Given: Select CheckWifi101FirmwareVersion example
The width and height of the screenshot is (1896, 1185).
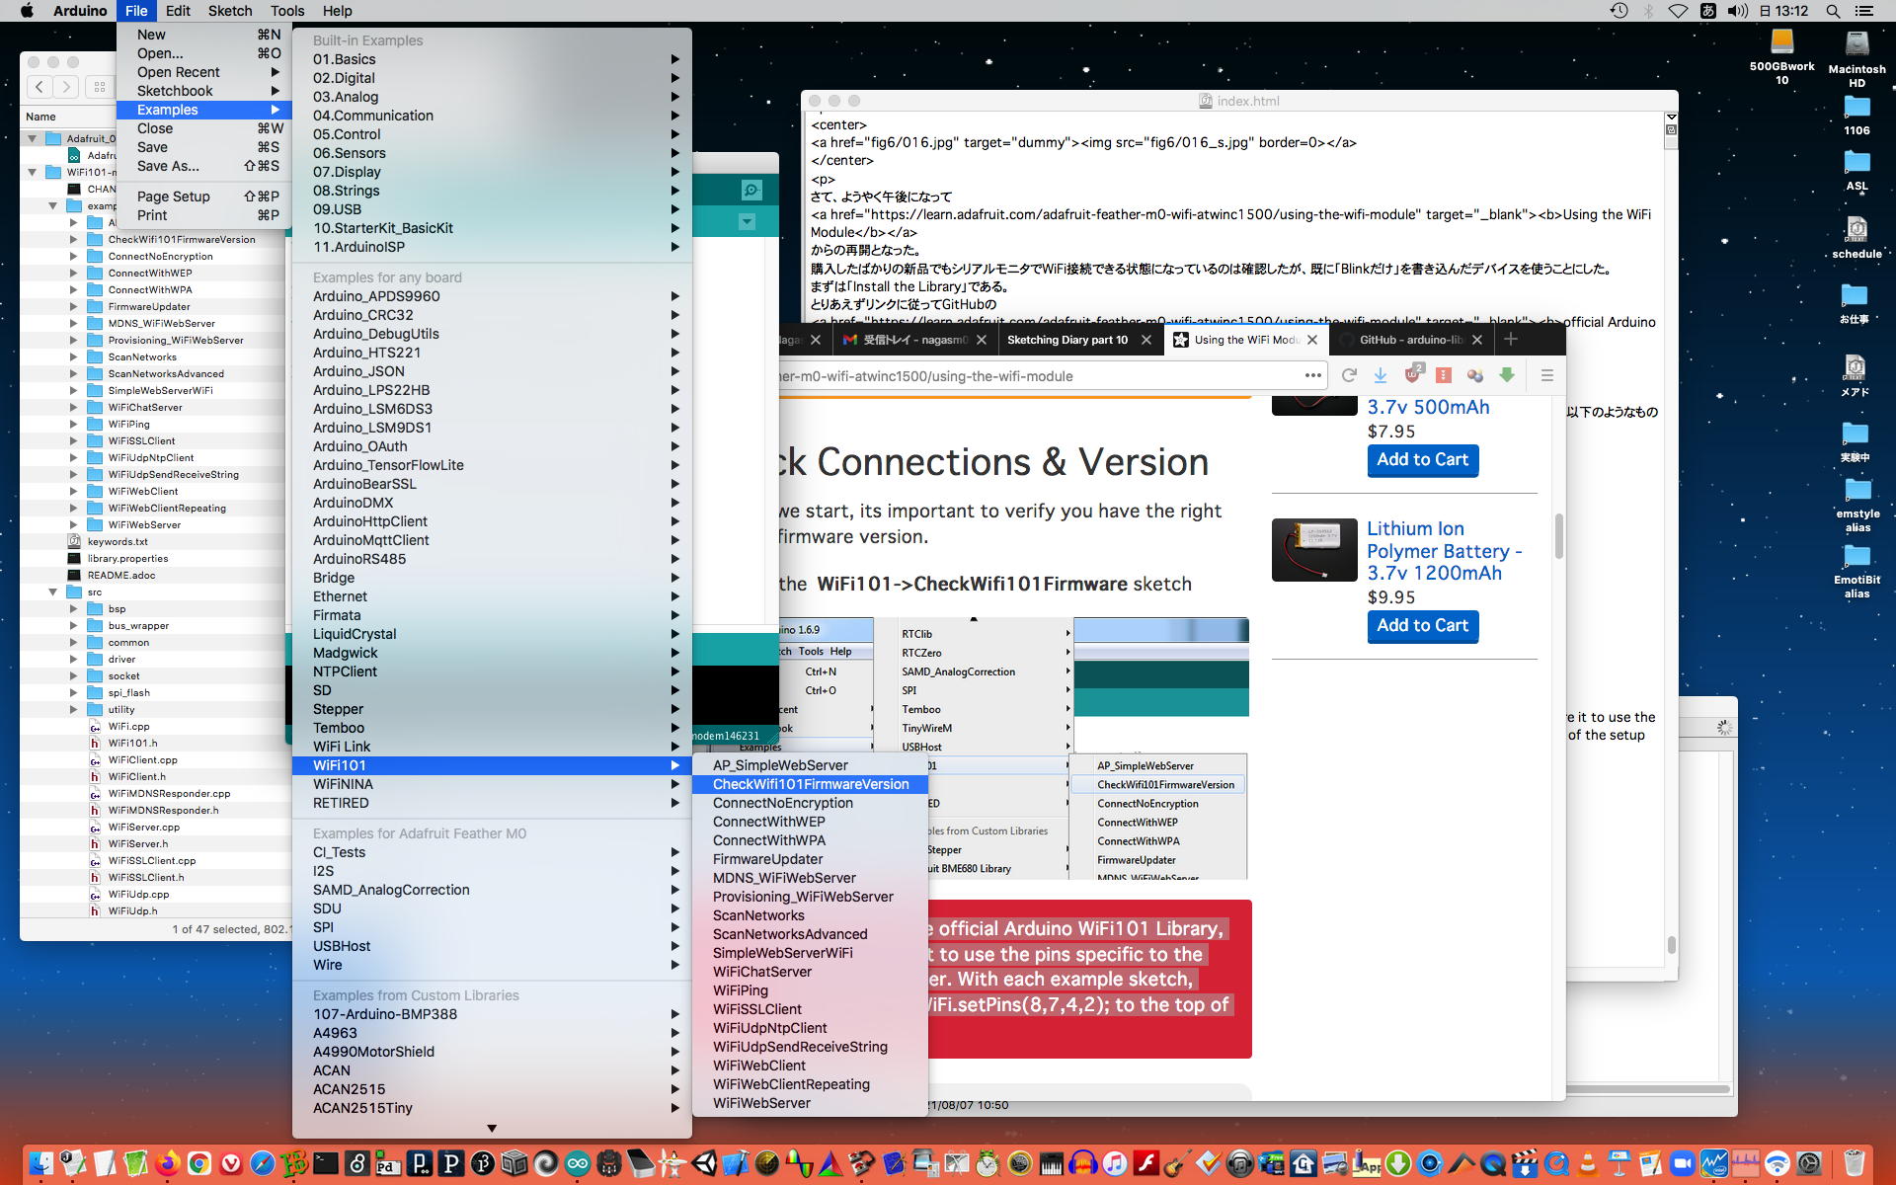Looking at the screenshot, I should [810, 784].
